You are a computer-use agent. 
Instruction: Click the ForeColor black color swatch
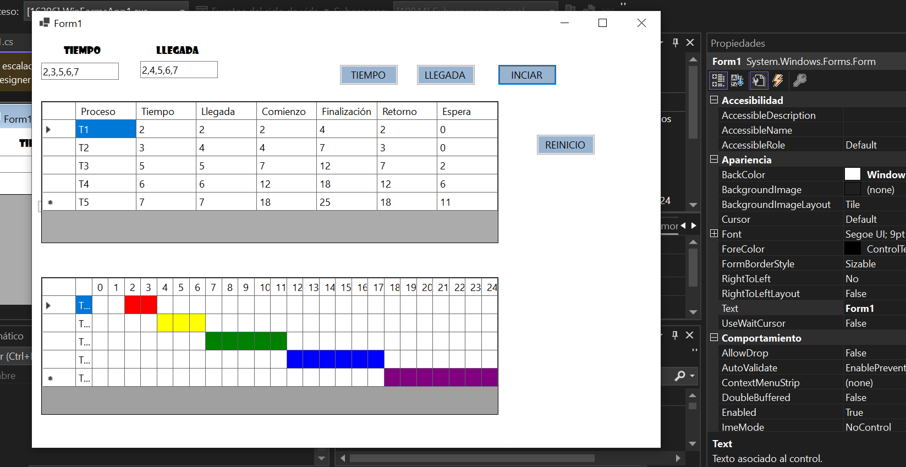tap(852, 249)
